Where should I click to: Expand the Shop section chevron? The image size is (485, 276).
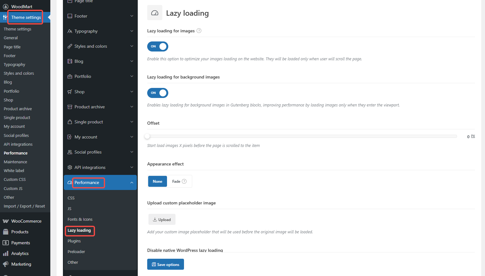click(x=132, y=92)
